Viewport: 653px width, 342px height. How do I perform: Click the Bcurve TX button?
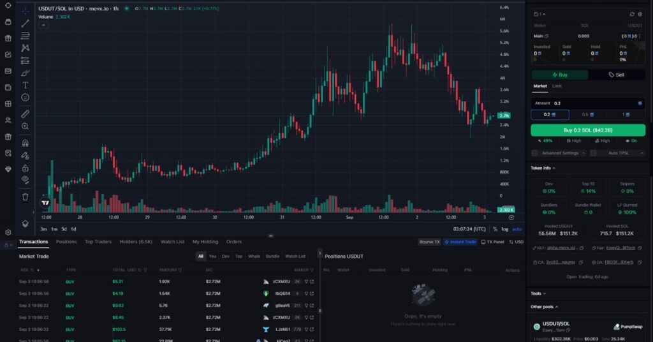click(429, 242)
